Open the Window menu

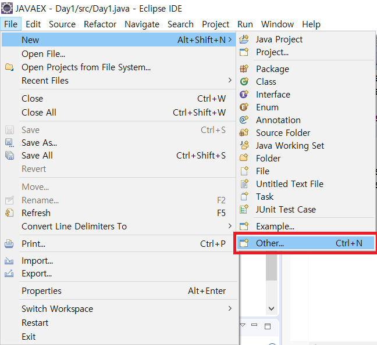click(278, 24)
